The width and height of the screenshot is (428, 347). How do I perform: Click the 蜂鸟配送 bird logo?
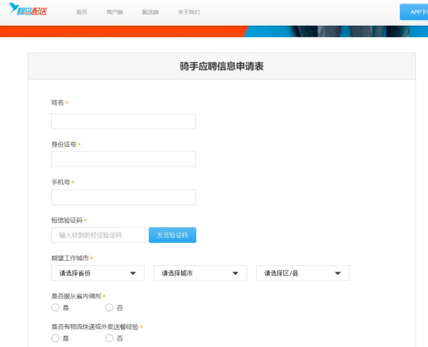pos(28,9)
